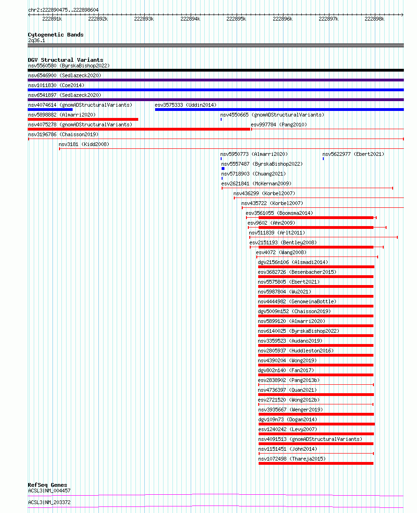Click the Cytogenetic Bands track title

56,35
